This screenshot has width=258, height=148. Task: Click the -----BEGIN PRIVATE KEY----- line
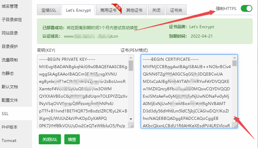pos(67,59)
